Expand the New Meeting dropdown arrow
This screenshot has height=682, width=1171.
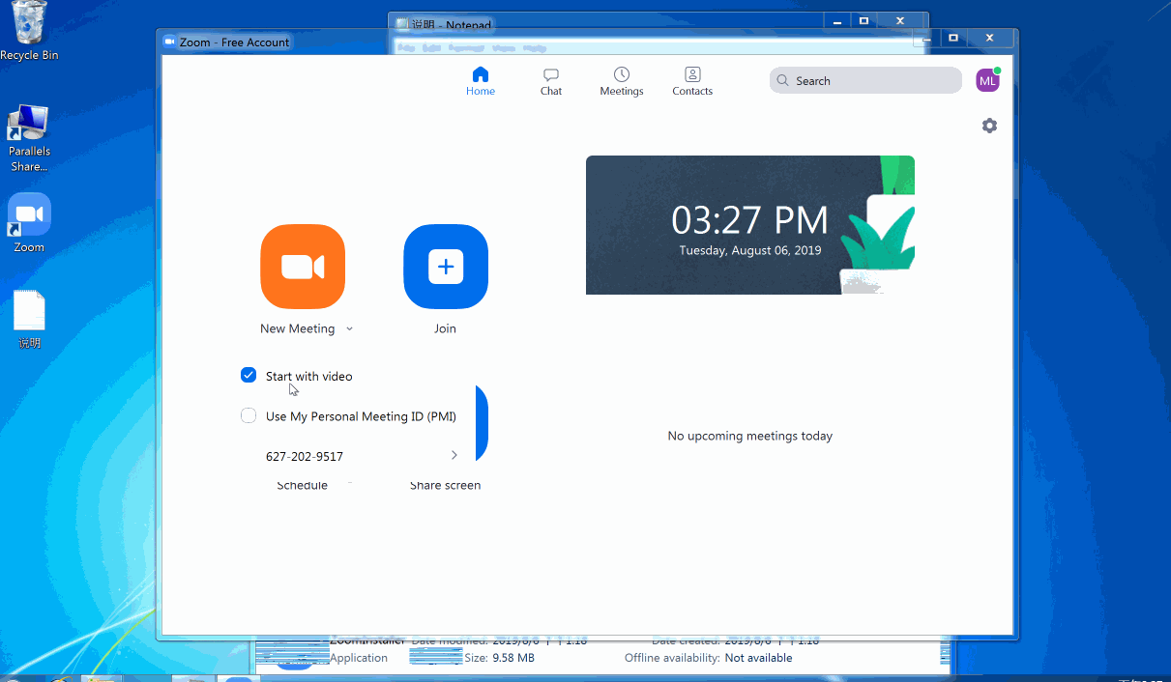[x=349, y=329]
